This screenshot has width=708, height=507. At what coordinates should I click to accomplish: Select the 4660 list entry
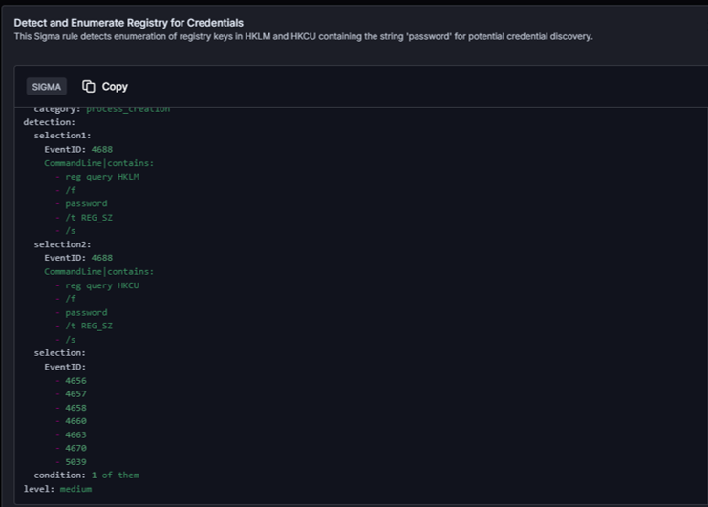click(75, 421)
